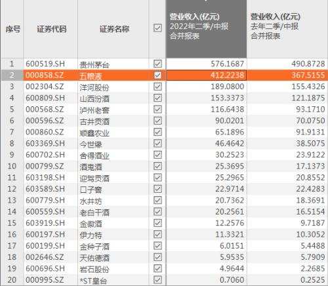Uncheck the 顺鑫农业 row checkbox

[x=157, y=132]
